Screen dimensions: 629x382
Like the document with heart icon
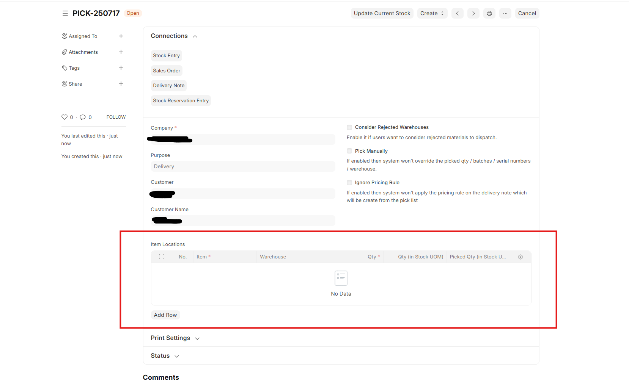[x=64, y=117]
